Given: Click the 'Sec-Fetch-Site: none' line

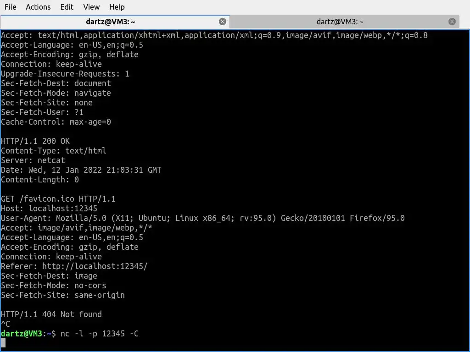Looking at the screenshot, I should (x=47, y=102).
